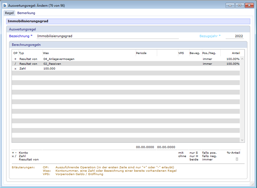Viewport: 257px width, 188px height.
Task: Click the Bezeichnung input field
Action: (107, 36)
